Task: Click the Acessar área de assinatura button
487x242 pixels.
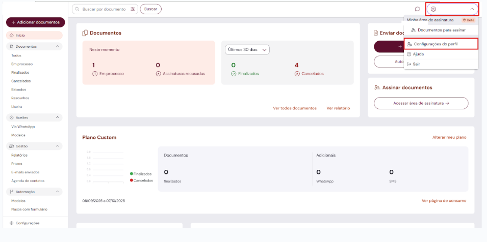Action: (x=421, y=103)
